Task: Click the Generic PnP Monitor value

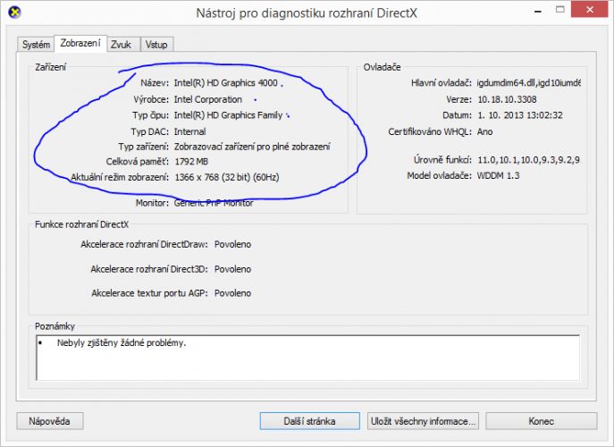Action: coord(214,203)
